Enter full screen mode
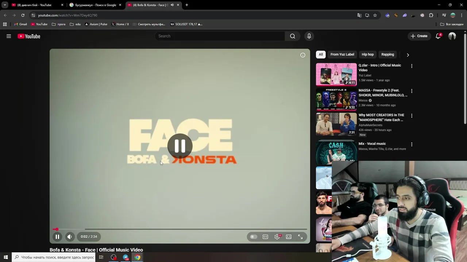Screen dimensions: 467x262 pos(300,237)
